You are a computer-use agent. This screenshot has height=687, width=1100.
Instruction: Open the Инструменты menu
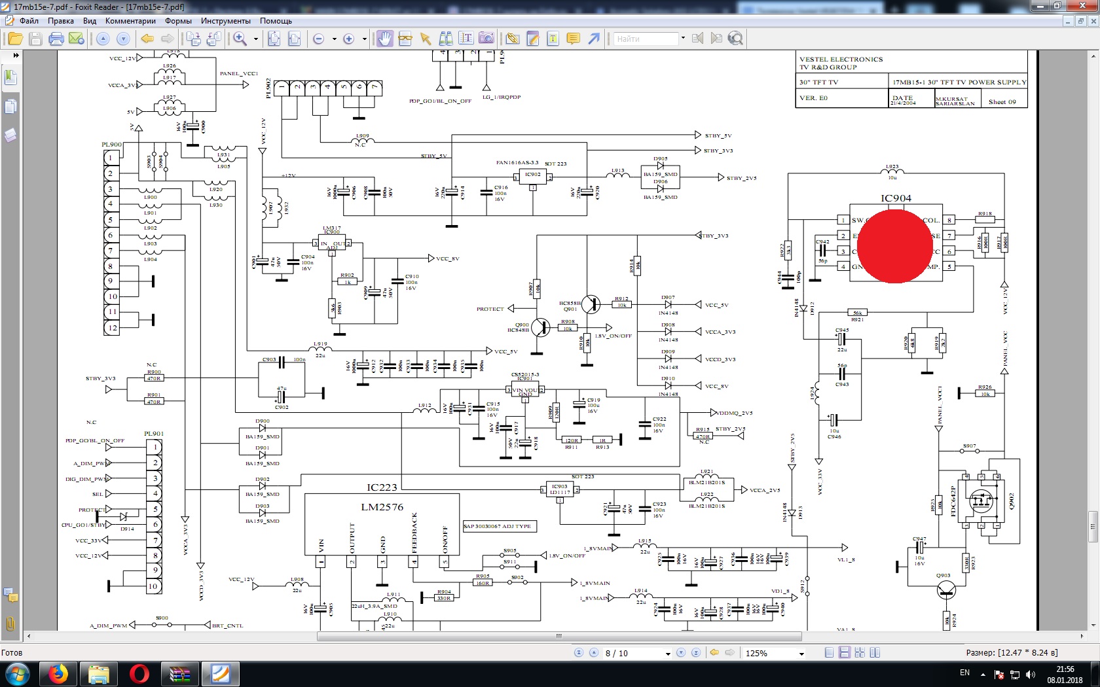(225, 21)
